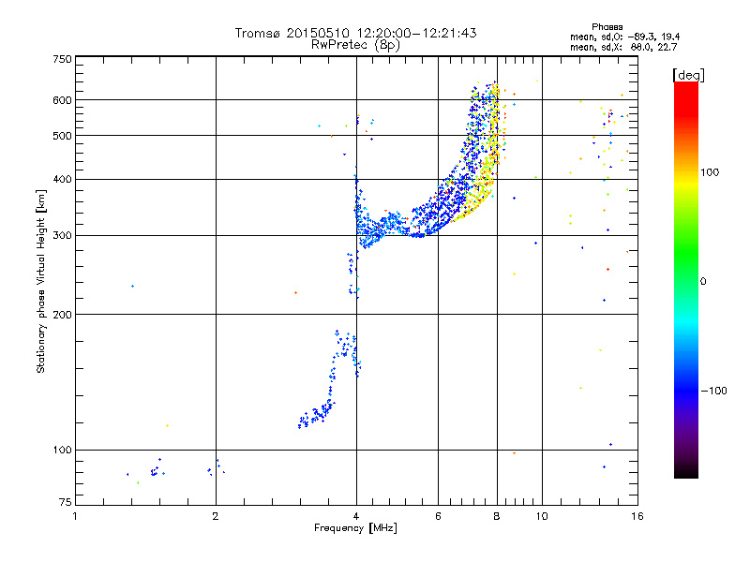Click the x-axis tick label '1'
The height and width of the screenshot is (562, 750).
[x=75, y=516]
